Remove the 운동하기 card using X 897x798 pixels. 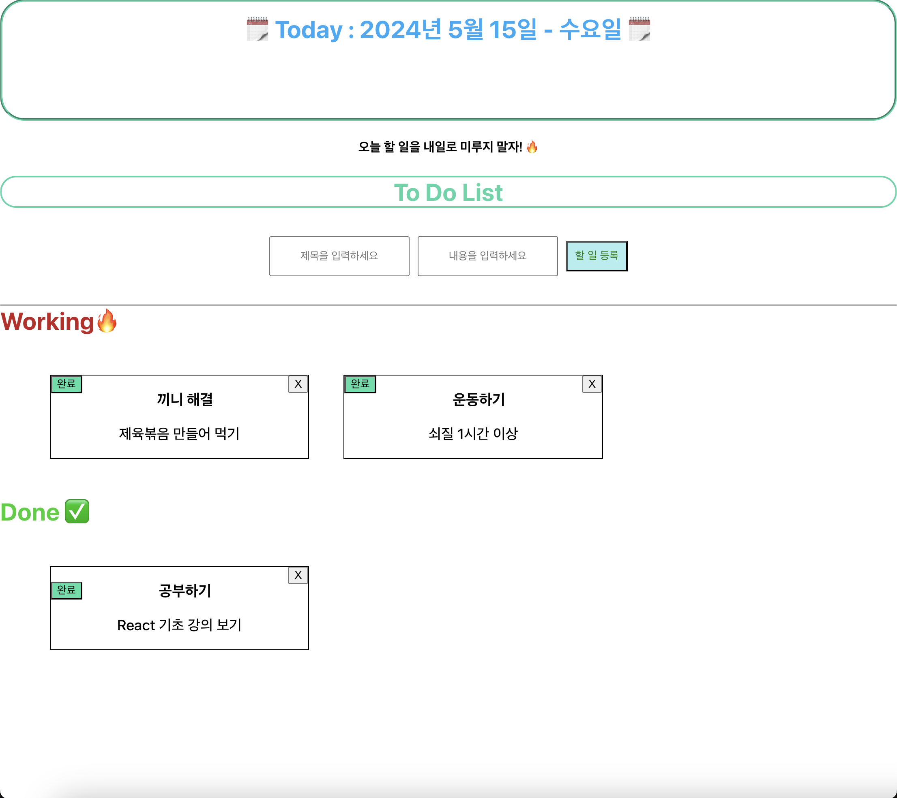pos(592,384)
